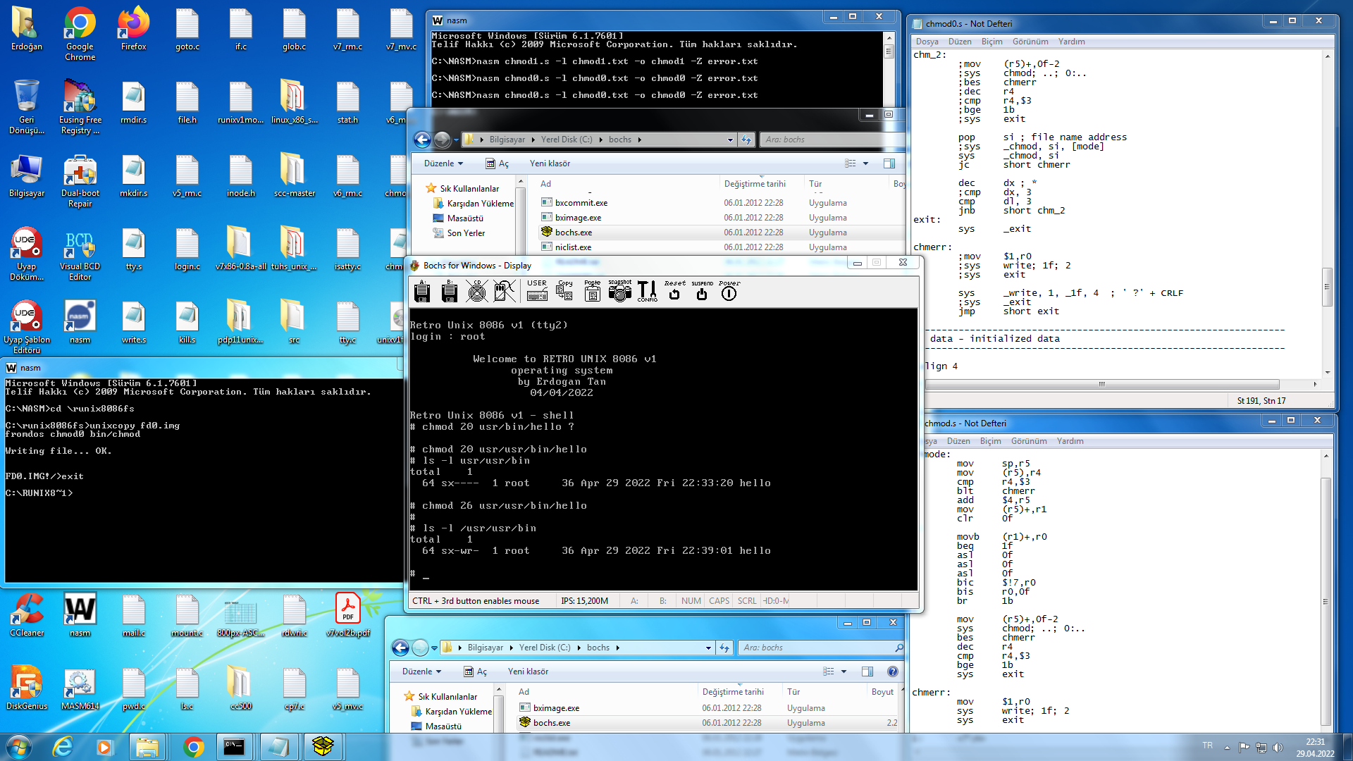Click Masaüstü link in upper Explorer sidebar
The height and width of the screenshot is (761, 1353).
[465, 218]
